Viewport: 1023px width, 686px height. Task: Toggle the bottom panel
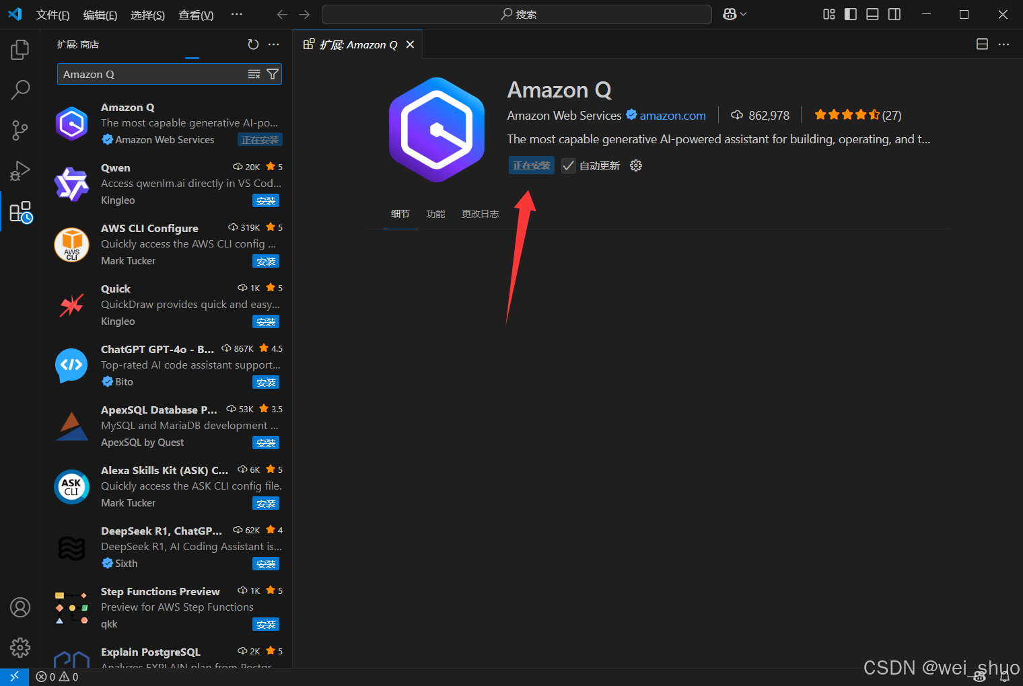point(872,14)
